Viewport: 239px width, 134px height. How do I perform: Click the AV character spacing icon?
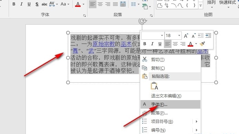(x=52, y=4)
